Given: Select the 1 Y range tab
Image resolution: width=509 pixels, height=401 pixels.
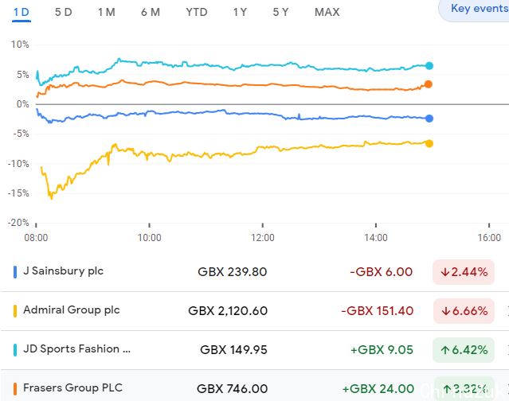Looking at the screenshot, I should click(240, 12).
